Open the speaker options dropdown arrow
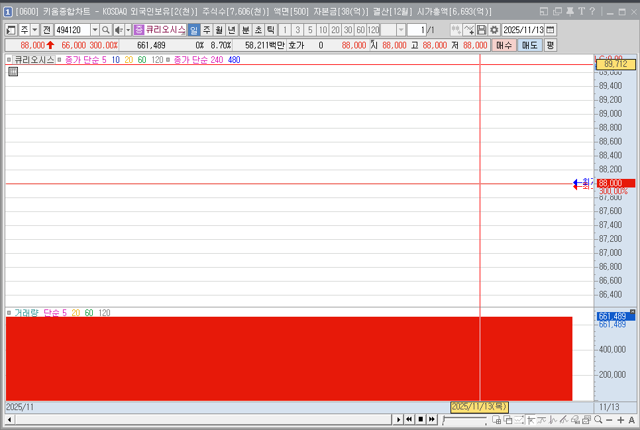The height and width of the screenshot is (430, 640). [x=128, y=30]
